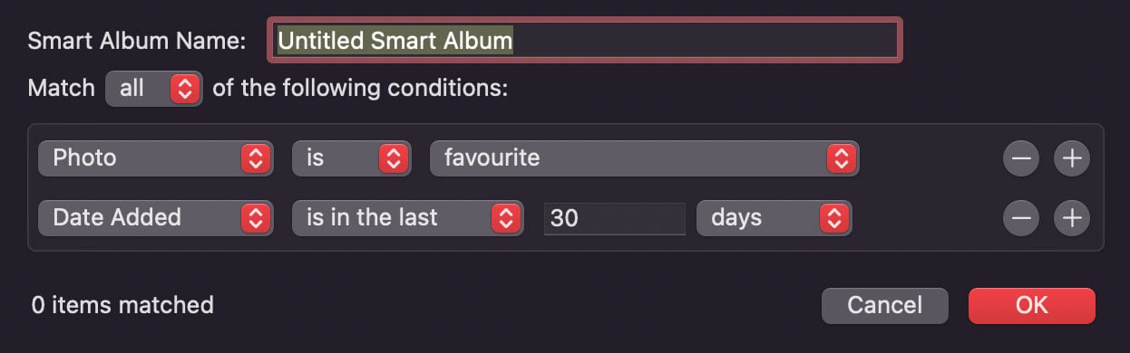Open the Match all/any dropdown
Viewport: 1130px width, 353px height.
[x=154, y=88]
